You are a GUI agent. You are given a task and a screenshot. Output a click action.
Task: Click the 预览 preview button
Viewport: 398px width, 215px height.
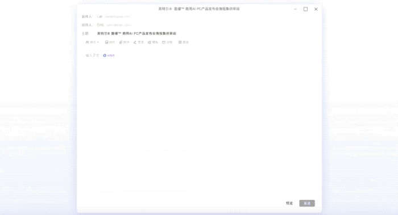(289, 203)
